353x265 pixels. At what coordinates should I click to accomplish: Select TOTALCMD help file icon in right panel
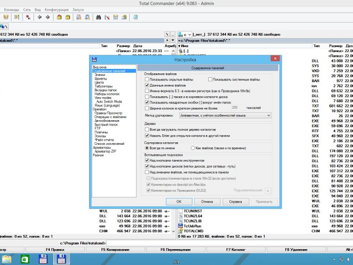[x=180, y=231]
